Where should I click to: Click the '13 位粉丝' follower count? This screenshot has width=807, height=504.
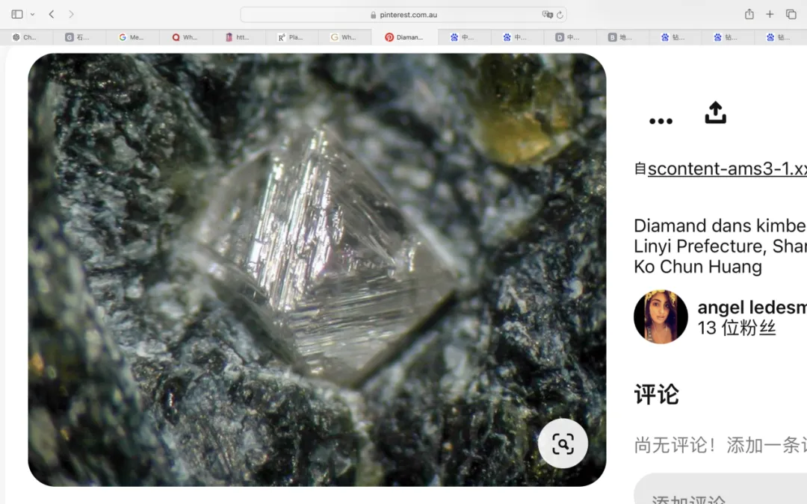(737, 328)
